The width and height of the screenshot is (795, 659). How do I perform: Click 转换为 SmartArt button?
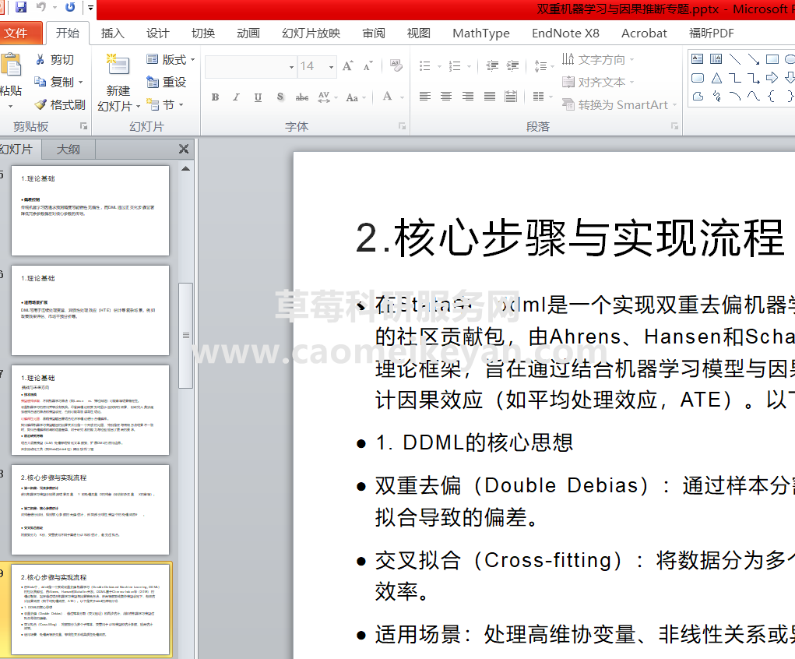click(620, 105)
